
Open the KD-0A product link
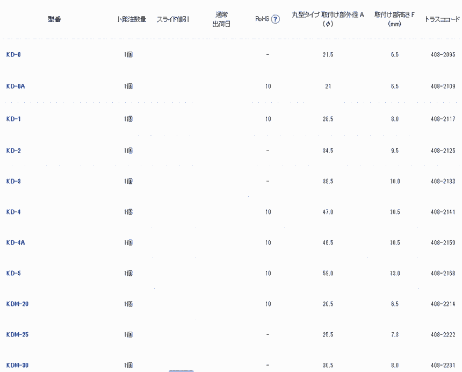(x=16, y=86)
